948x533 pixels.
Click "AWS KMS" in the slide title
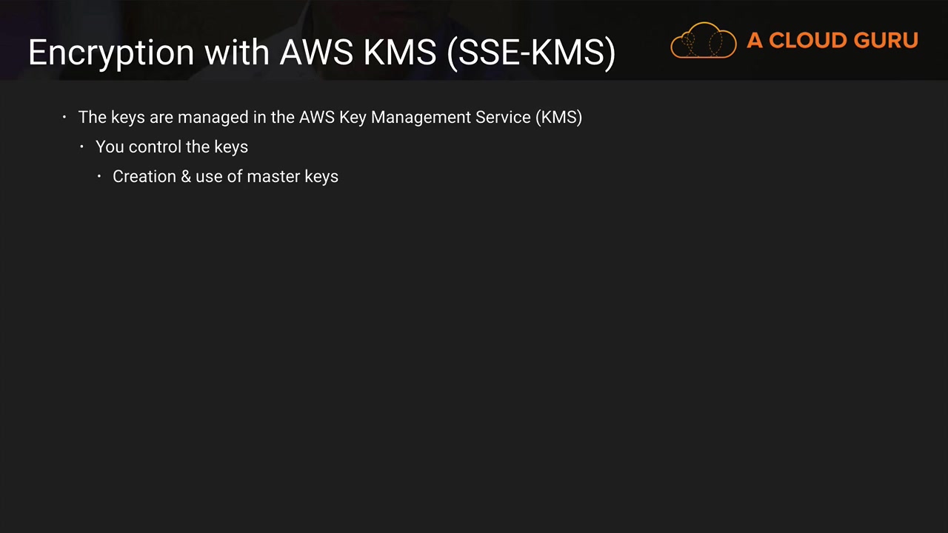[x=358, y=53]
